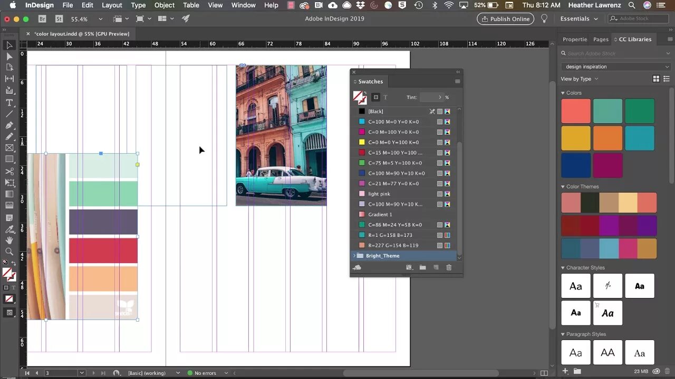Open the Object menu
675x379 pixels.
[164, 5]
